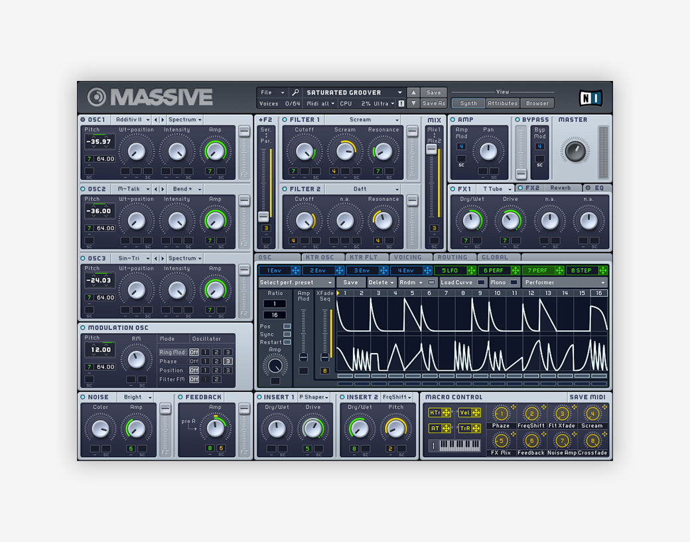Open Select perf. preset dropdown
690x542 pixels.
click(x=296, y=283)
